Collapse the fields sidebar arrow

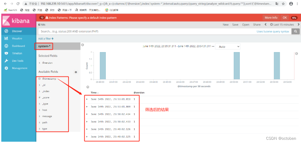pos(82,45)
